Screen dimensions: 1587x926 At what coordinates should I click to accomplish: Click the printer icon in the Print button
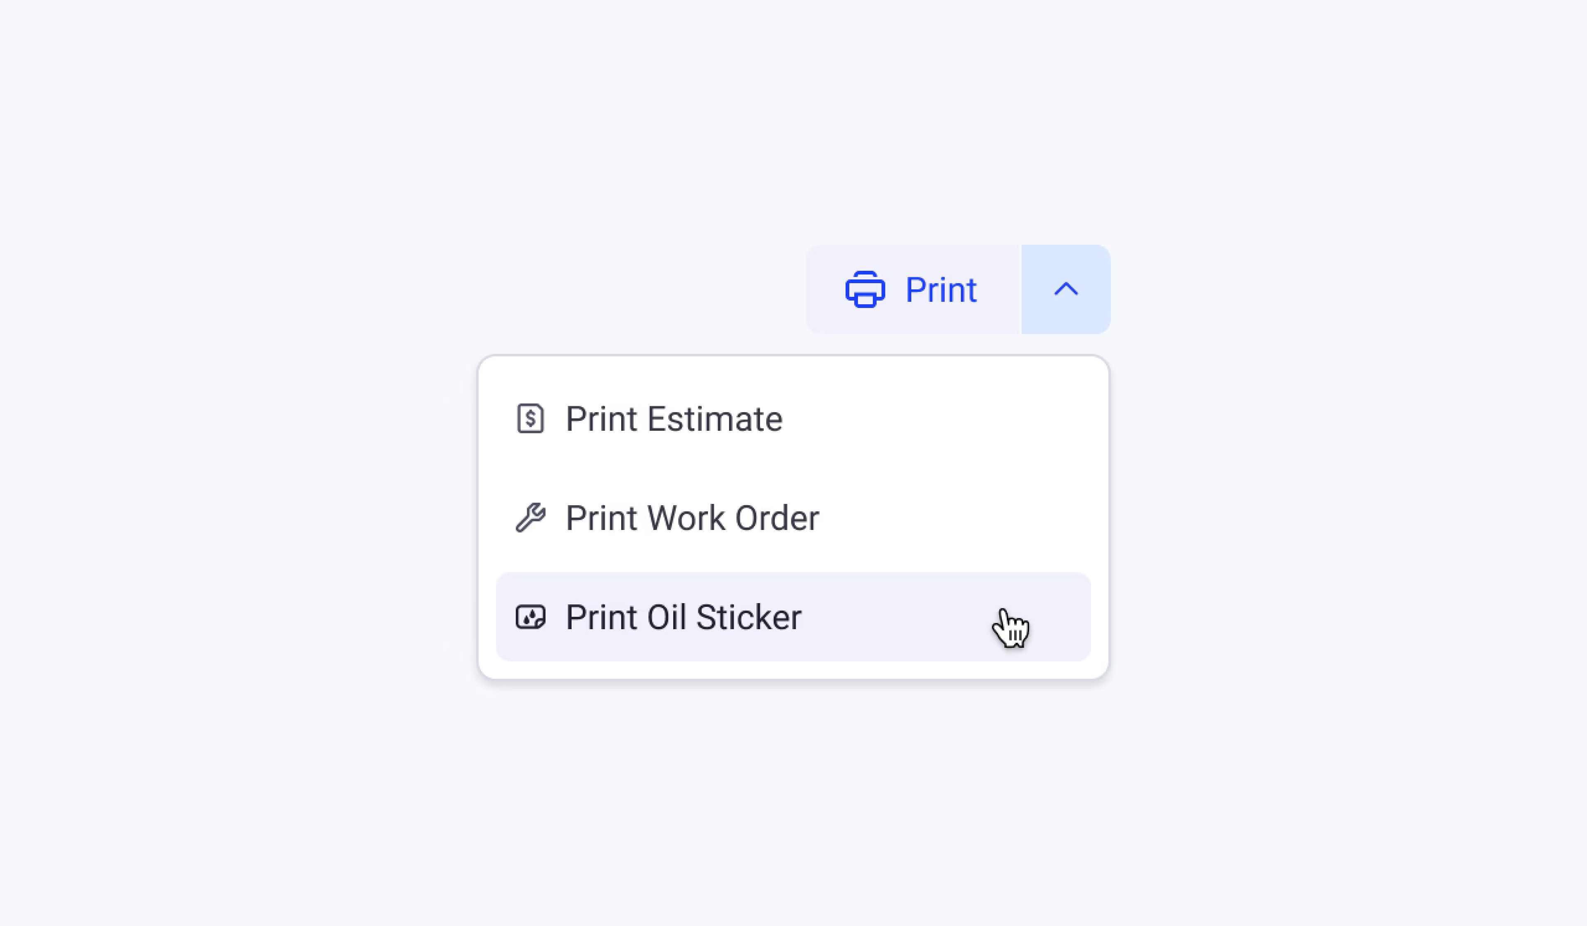pos(865,290)
